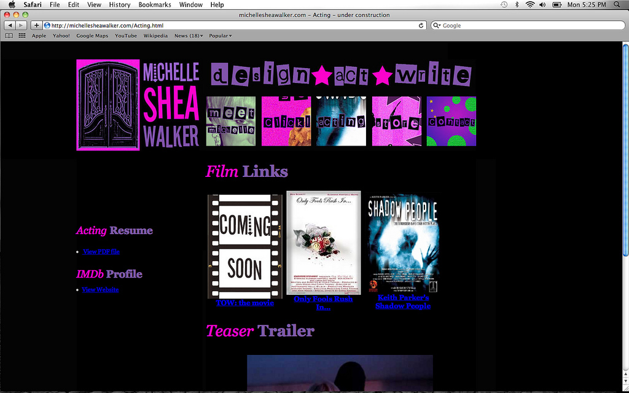
Task: Open Spotlight search in the menu bar
Action: point(617,4)
